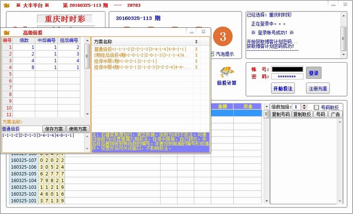Select history row 160325-102
The width and height of the screenshot is (353, 214).
coord(24,194)
